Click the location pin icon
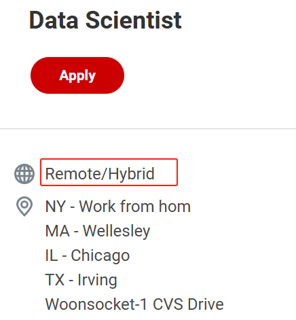Screen dimensions: 296x320 (24, 207)
